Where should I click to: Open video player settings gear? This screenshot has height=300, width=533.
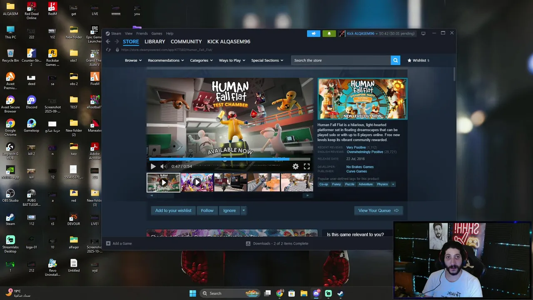(x=295, y=166)
